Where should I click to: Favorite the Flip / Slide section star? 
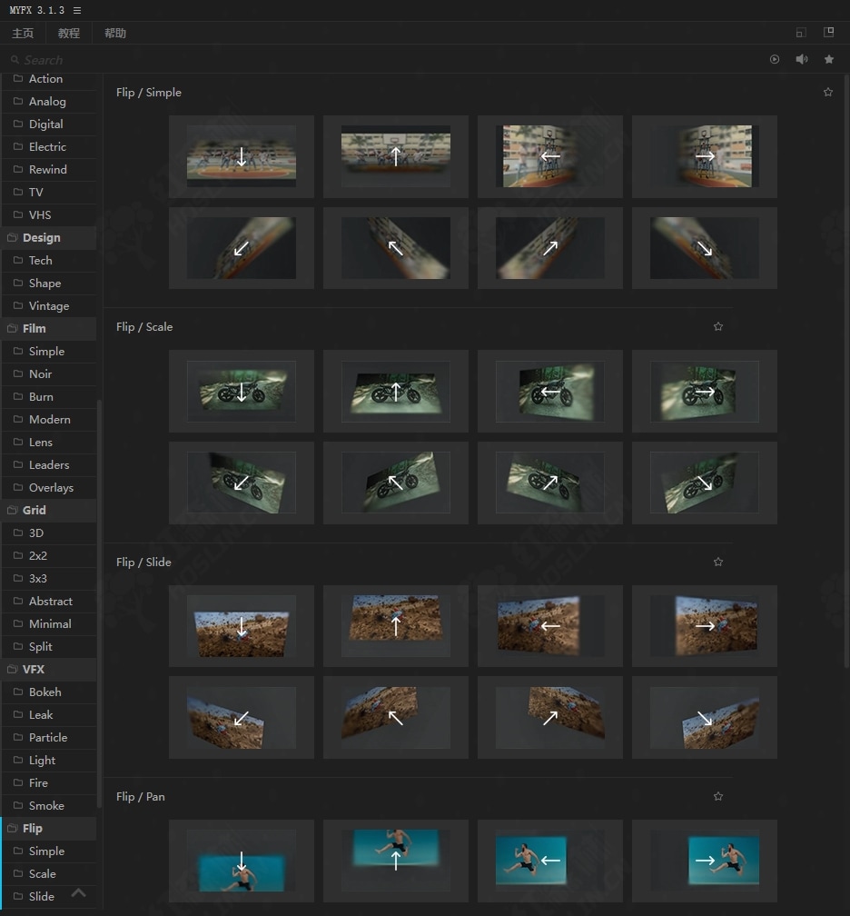click(x=718, y=562)
